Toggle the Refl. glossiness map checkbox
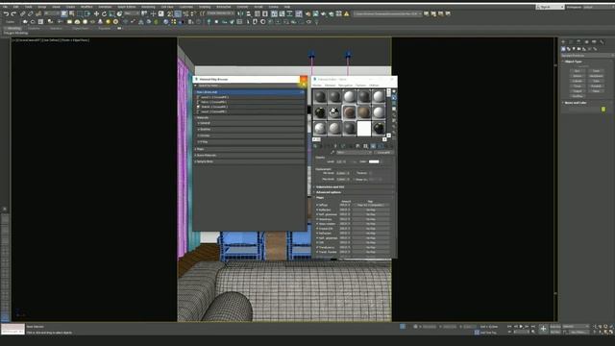 (x=317, y=214)
